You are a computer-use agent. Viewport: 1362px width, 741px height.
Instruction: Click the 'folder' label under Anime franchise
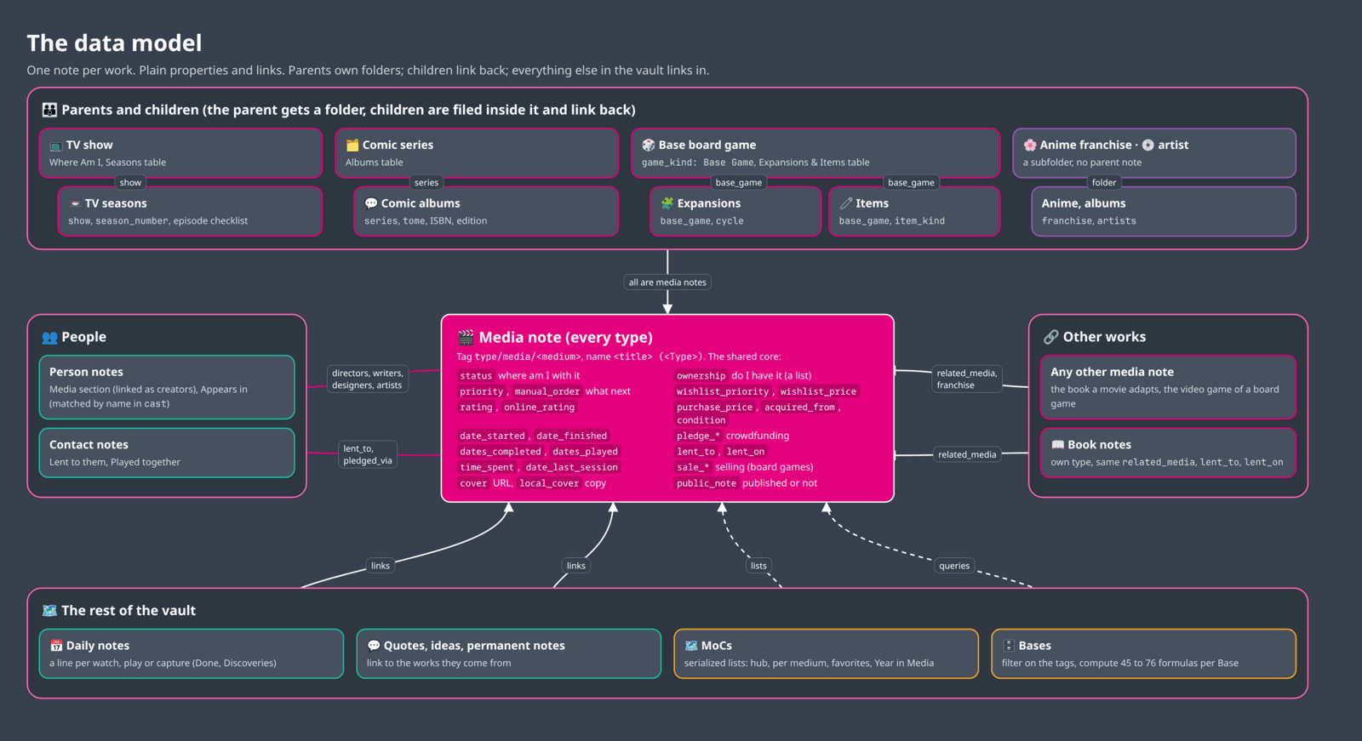click(x=1104, y=183)
